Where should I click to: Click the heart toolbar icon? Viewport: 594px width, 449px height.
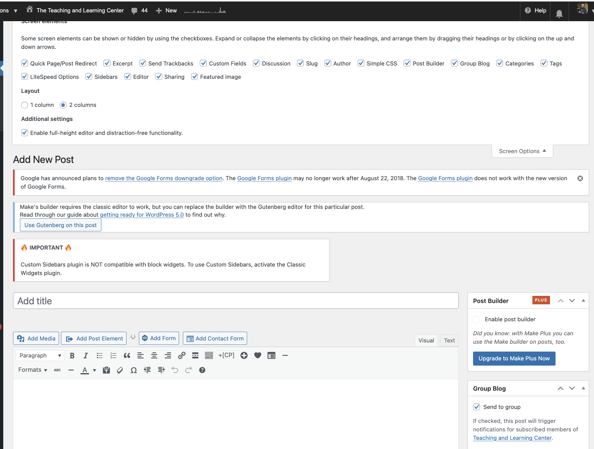258,355
